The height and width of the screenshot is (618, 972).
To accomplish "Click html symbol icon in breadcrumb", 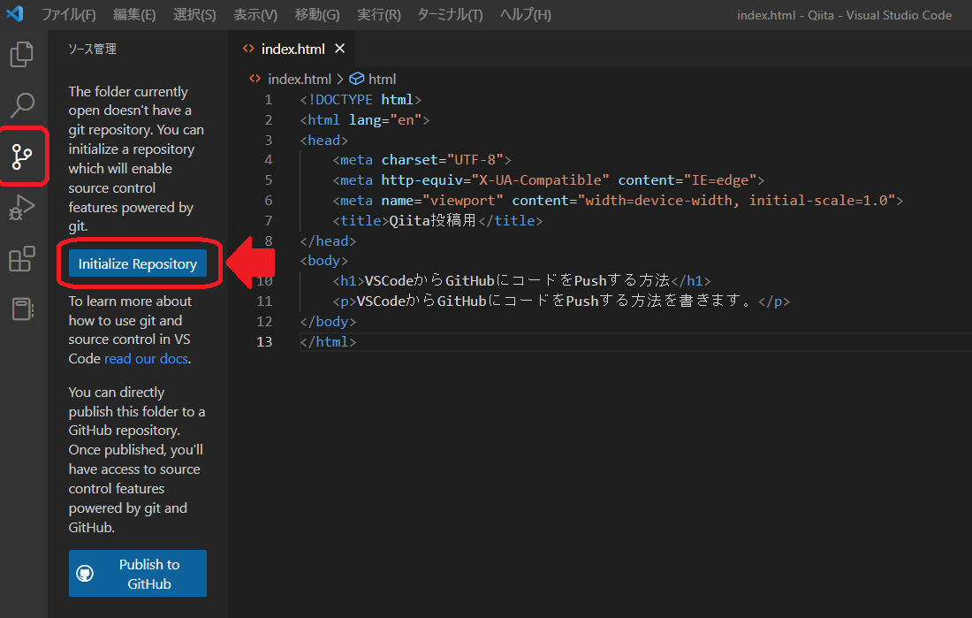I will [356, 79].
